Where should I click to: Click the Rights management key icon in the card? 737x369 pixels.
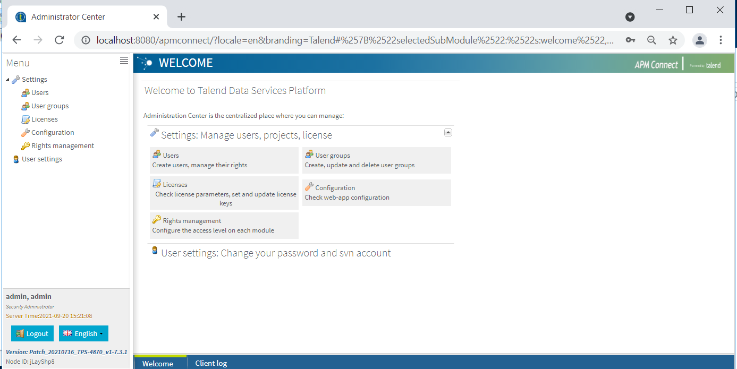click(x=157, y=220)
